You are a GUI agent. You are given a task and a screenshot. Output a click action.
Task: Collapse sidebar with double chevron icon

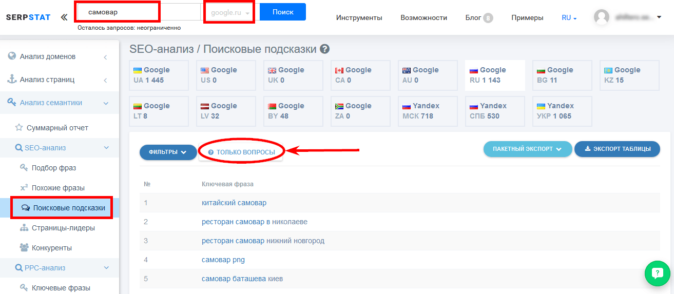(64, 17)
